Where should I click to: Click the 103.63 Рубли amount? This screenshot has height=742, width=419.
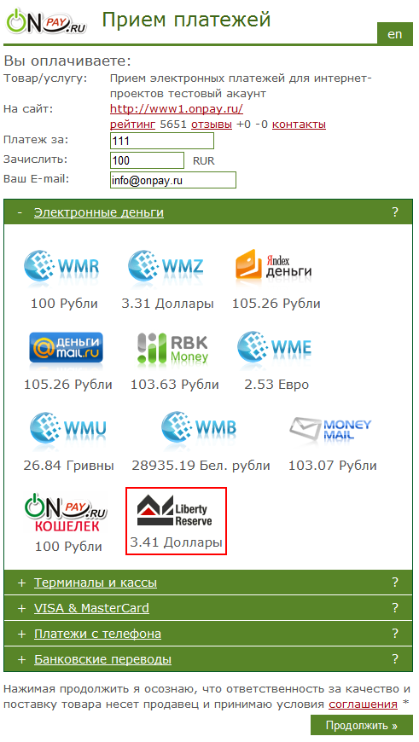tap(175, 385)
